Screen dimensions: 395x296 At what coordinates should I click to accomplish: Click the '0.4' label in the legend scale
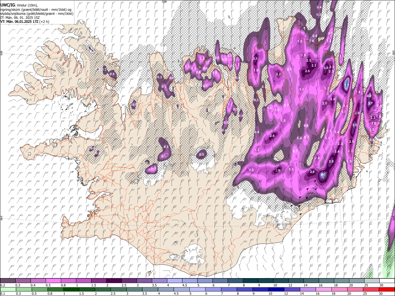tap(33, 285)
